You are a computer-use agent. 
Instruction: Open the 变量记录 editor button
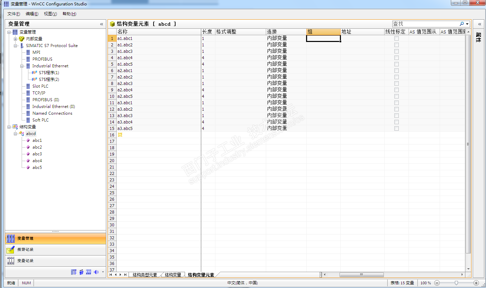coord(55,261)
